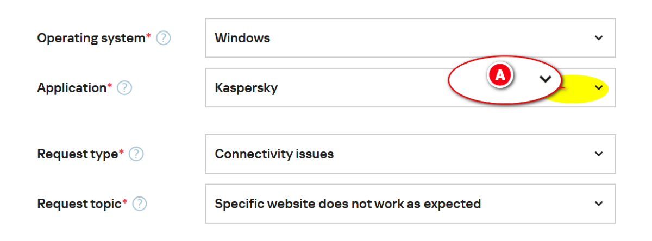Click the help icon beside Operating system

click(x=164, y=39)
